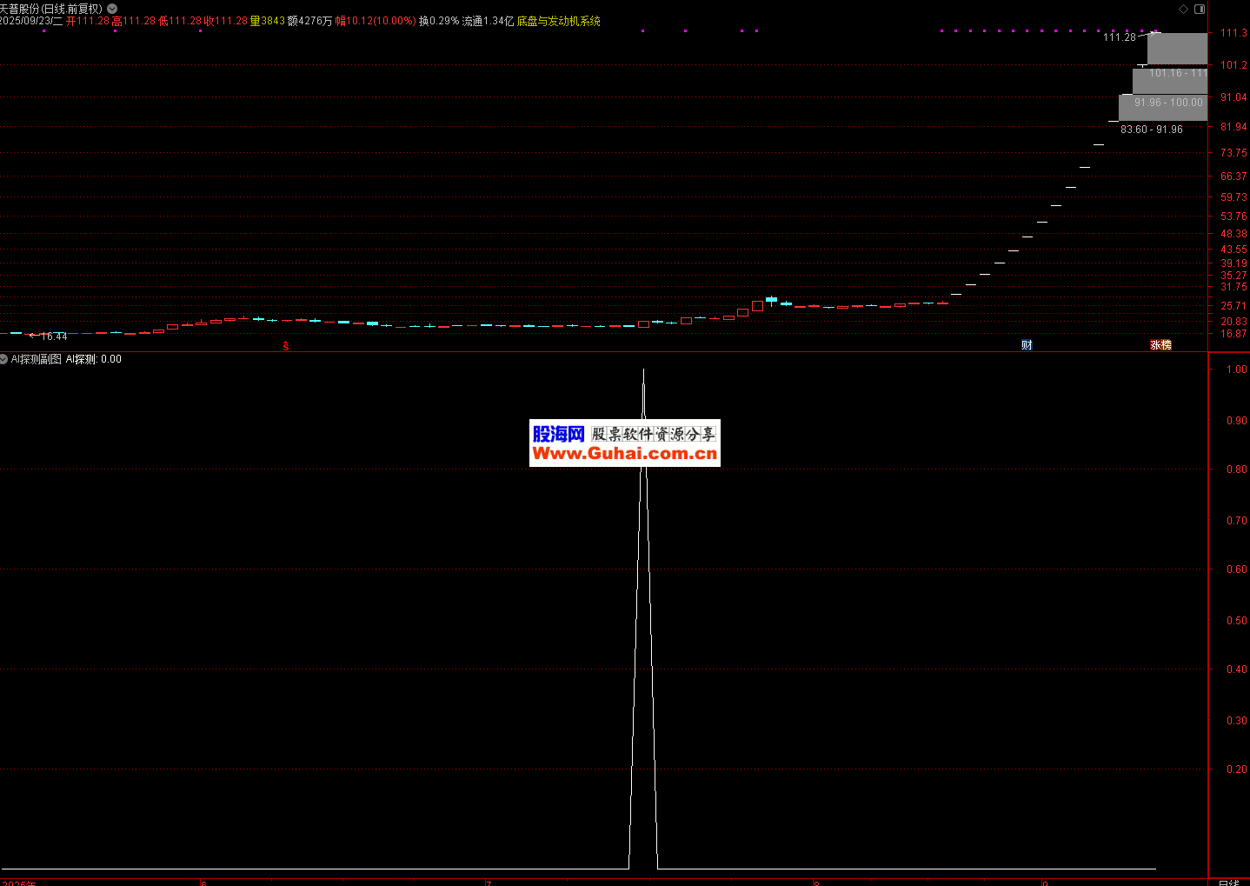This screenshot has height=886, width=1250.
Task: Click the AI探测副图 indicator name
Action: pyautogui.click(x=36, y=359)
